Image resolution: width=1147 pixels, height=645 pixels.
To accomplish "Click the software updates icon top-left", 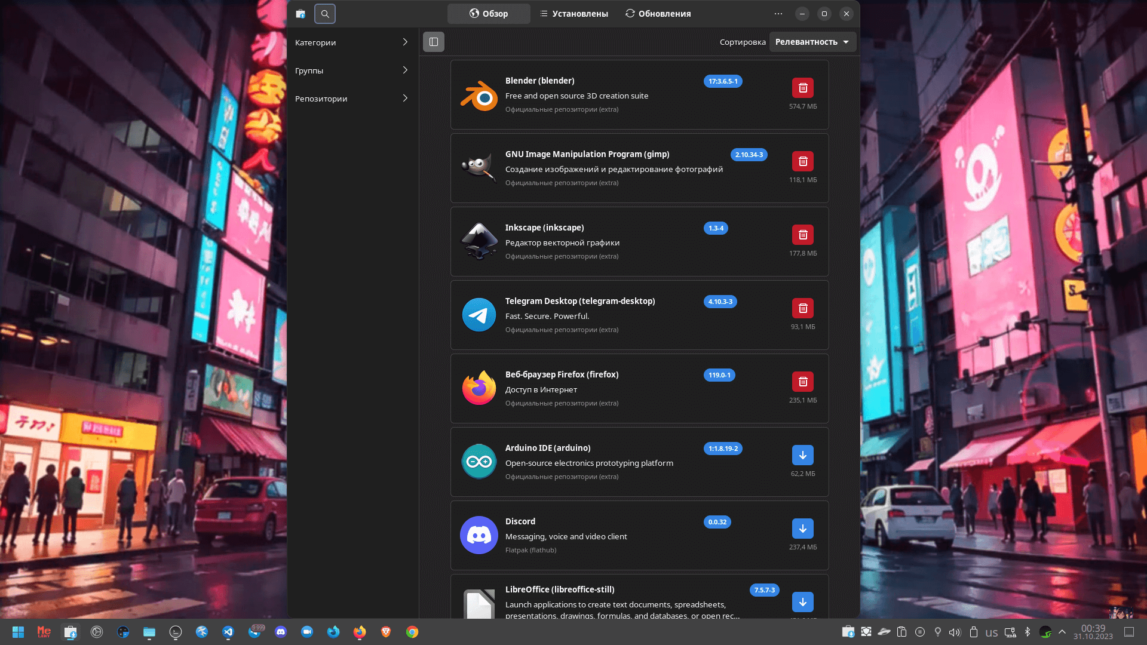I will tap(300, 13).
